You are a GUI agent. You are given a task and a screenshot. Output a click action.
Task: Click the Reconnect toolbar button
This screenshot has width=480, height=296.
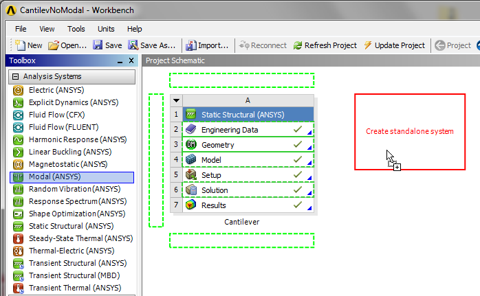[x=263, y=45]
